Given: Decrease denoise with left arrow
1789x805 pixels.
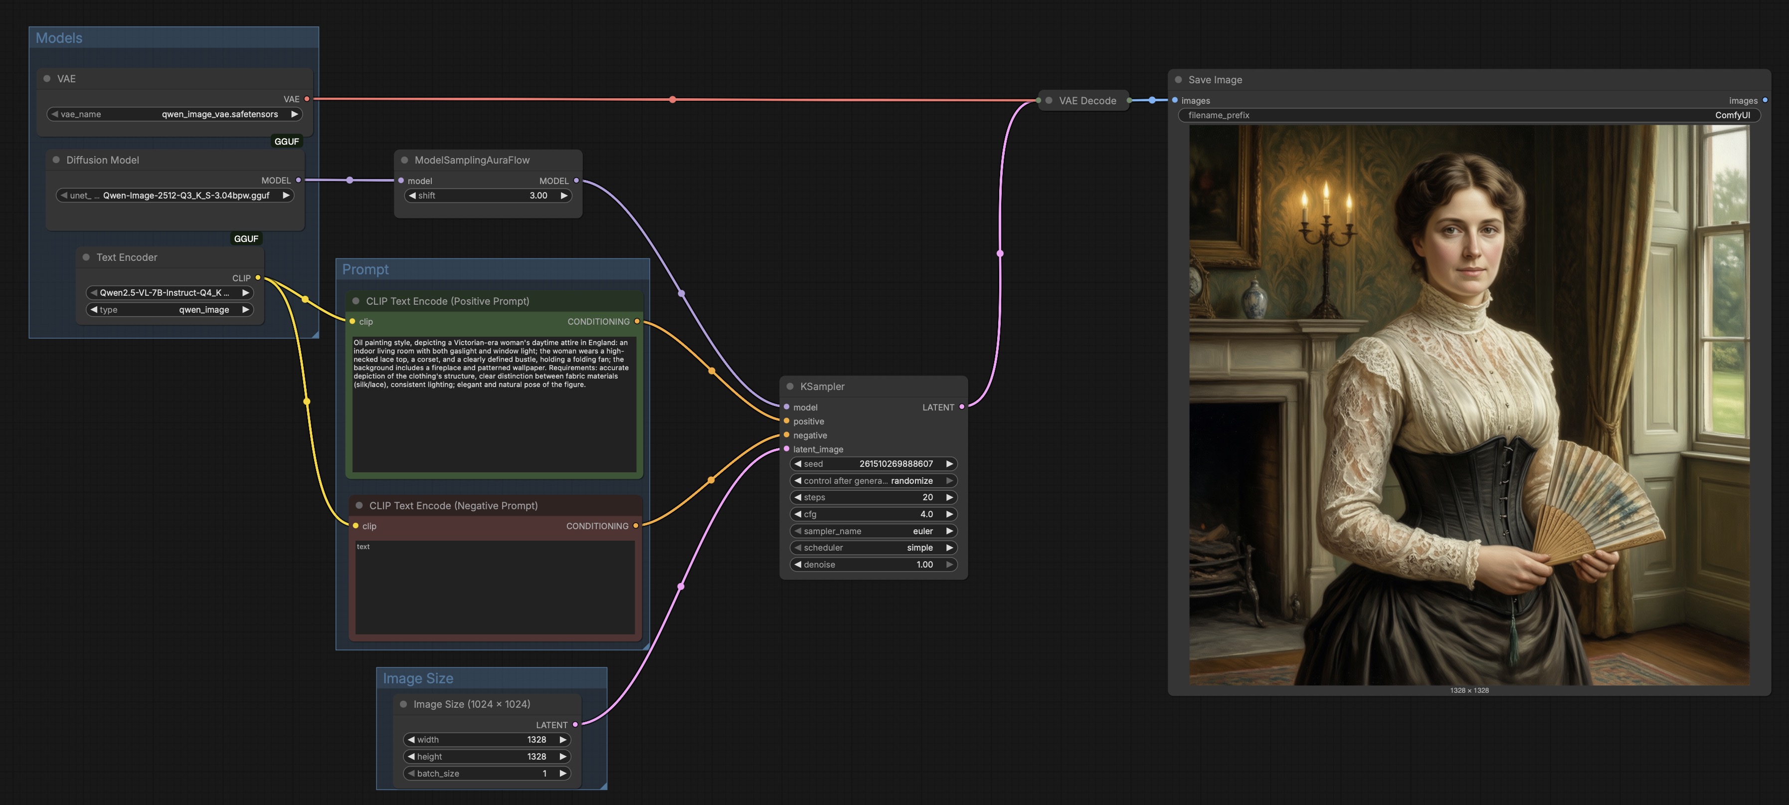Looking at the screenshot, I should click(798, 565).
